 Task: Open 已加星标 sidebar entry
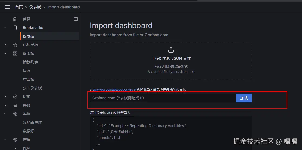point(30,45)
